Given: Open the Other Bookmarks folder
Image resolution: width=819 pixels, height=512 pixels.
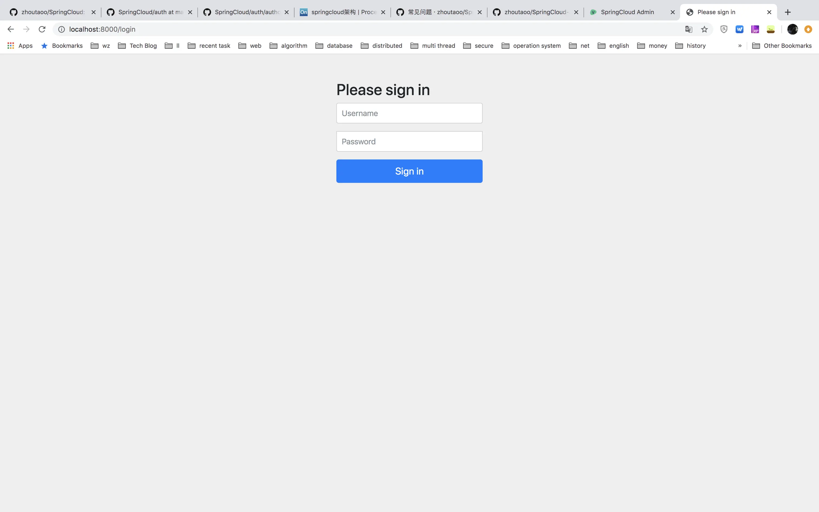Looking at the screenshot, I should 782,46.
